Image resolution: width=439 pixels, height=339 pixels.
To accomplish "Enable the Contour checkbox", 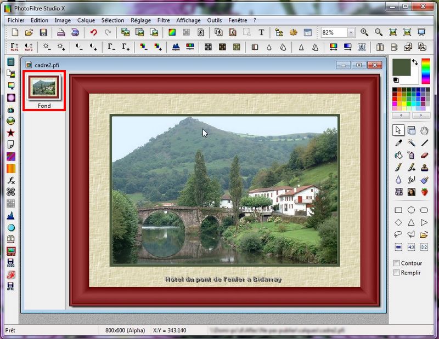I will click(396, 263).
